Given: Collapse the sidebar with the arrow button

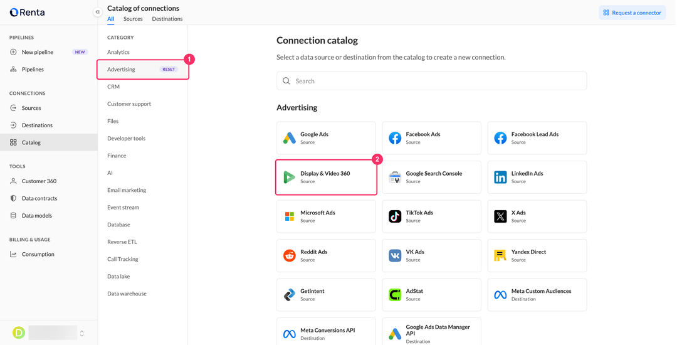Looking at the screenshot, I should click(98, 12).
